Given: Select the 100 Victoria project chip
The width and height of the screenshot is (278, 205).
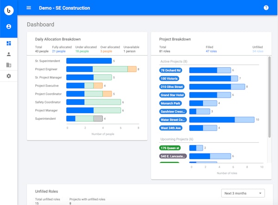Looking at the screenshot, I should (x=170, y=78).
